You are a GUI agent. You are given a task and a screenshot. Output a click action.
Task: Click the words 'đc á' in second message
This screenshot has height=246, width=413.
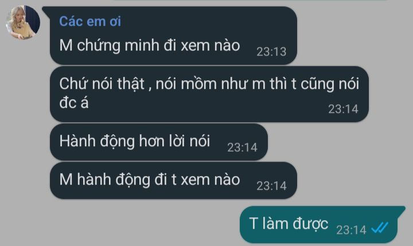(74, 103)
